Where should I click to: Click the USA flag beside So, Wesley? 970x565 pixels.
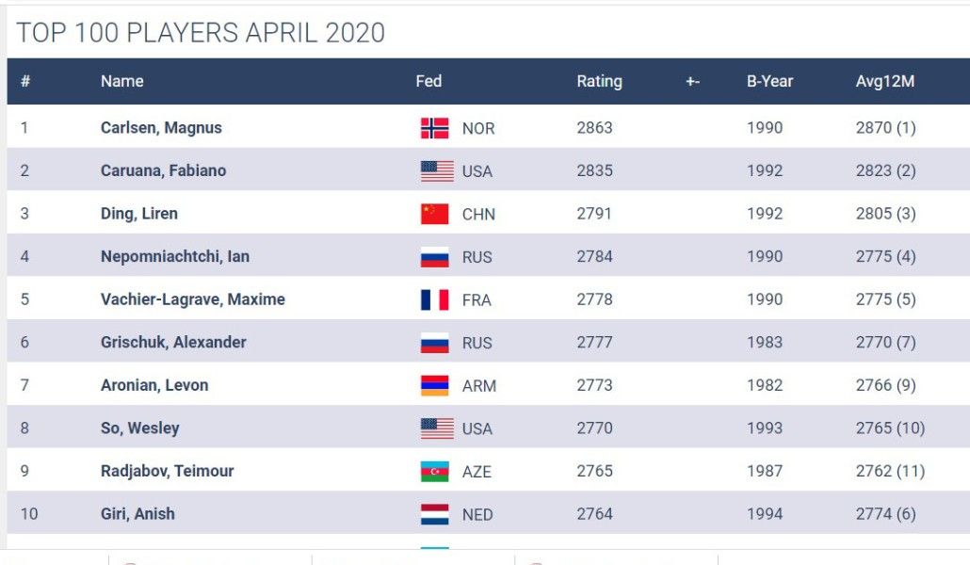(x=434, y=428)
